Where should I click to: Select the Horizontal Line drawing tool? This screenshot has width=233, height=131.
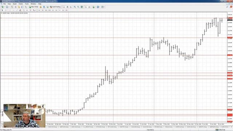click(13, 10)
